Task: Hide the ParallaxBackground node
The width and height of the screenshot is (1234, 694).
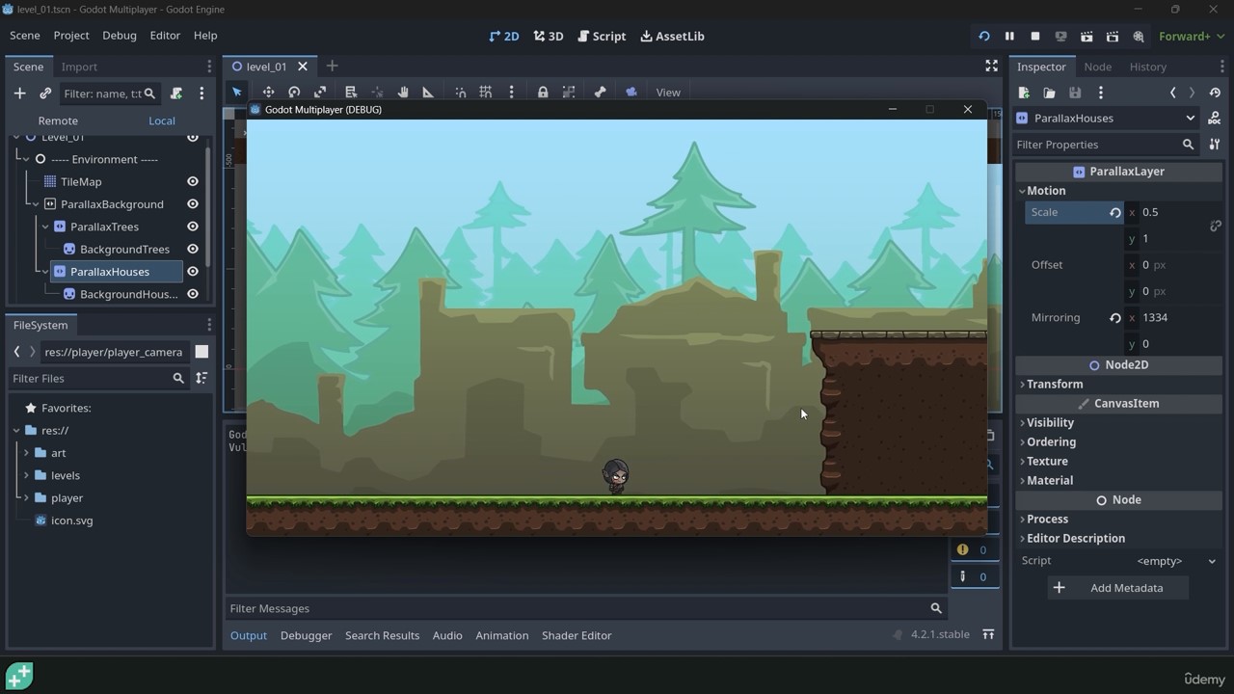Action: pos(193,204)
